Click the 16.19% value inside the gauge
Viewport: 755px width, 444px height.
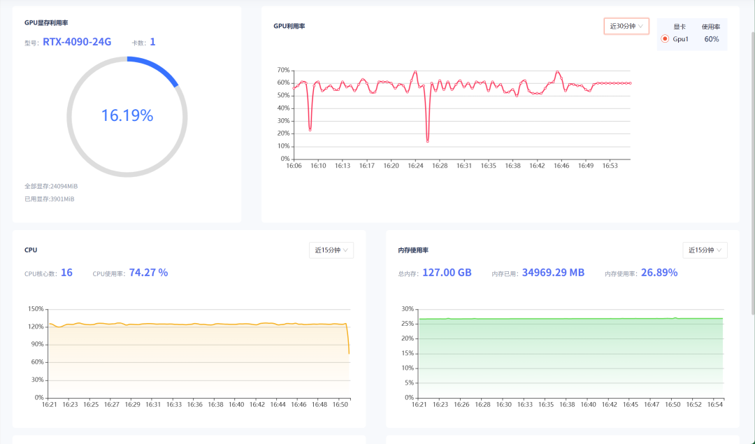(127, 116)
